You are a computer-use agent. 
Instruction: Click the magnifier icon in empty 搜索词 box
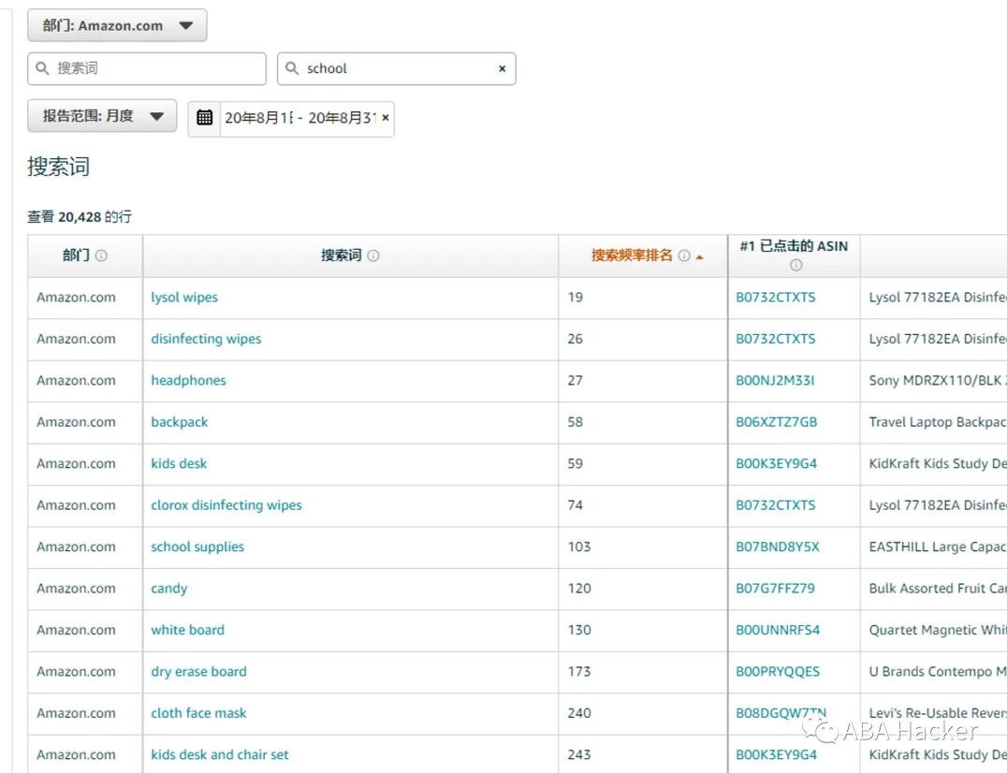coord(42,68)
